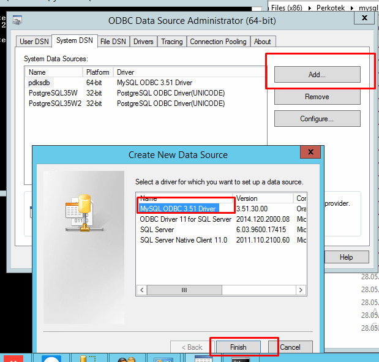Click the right arrow of the driver list scrollbar
The height and width of the screenshot is (362, 379).
(x=302, y=289)
